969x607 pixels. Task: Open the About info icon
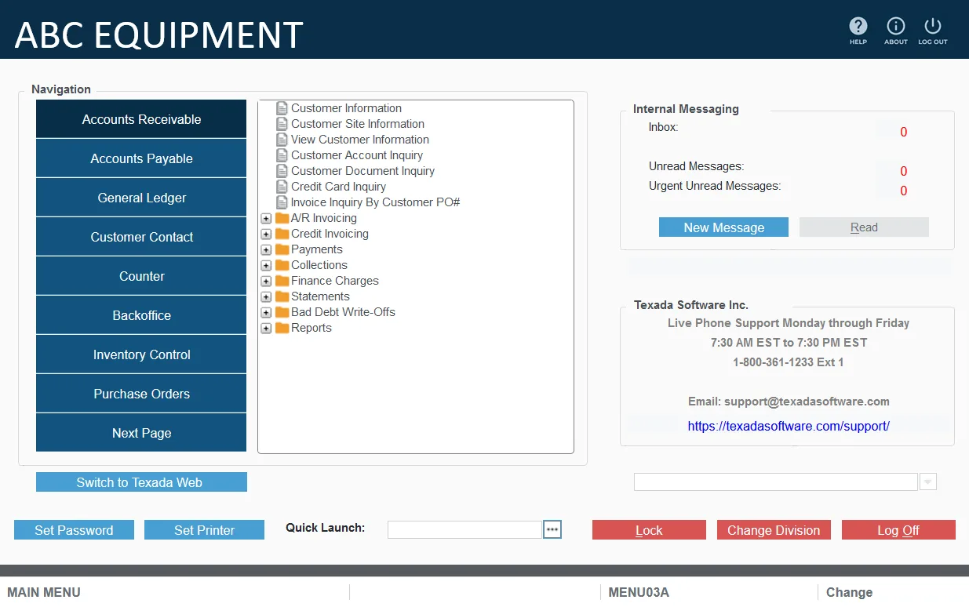[x=895, y=27]
